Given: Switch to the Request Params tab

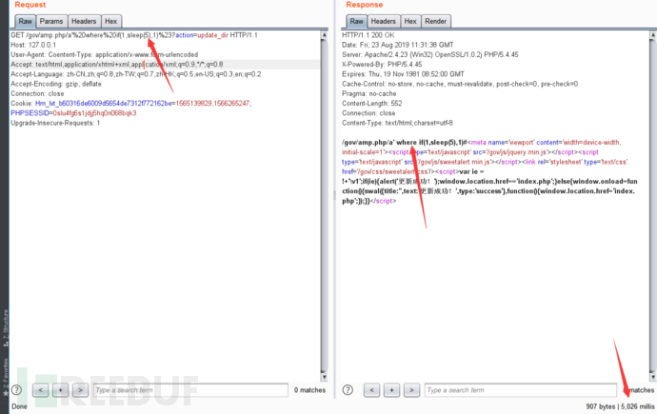Looking at the screenshot, I should tap(51, 21).
